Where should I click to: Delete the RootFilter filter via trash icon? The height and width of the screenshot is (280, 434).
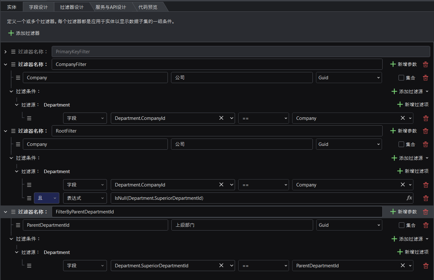(x=425, y=131)
